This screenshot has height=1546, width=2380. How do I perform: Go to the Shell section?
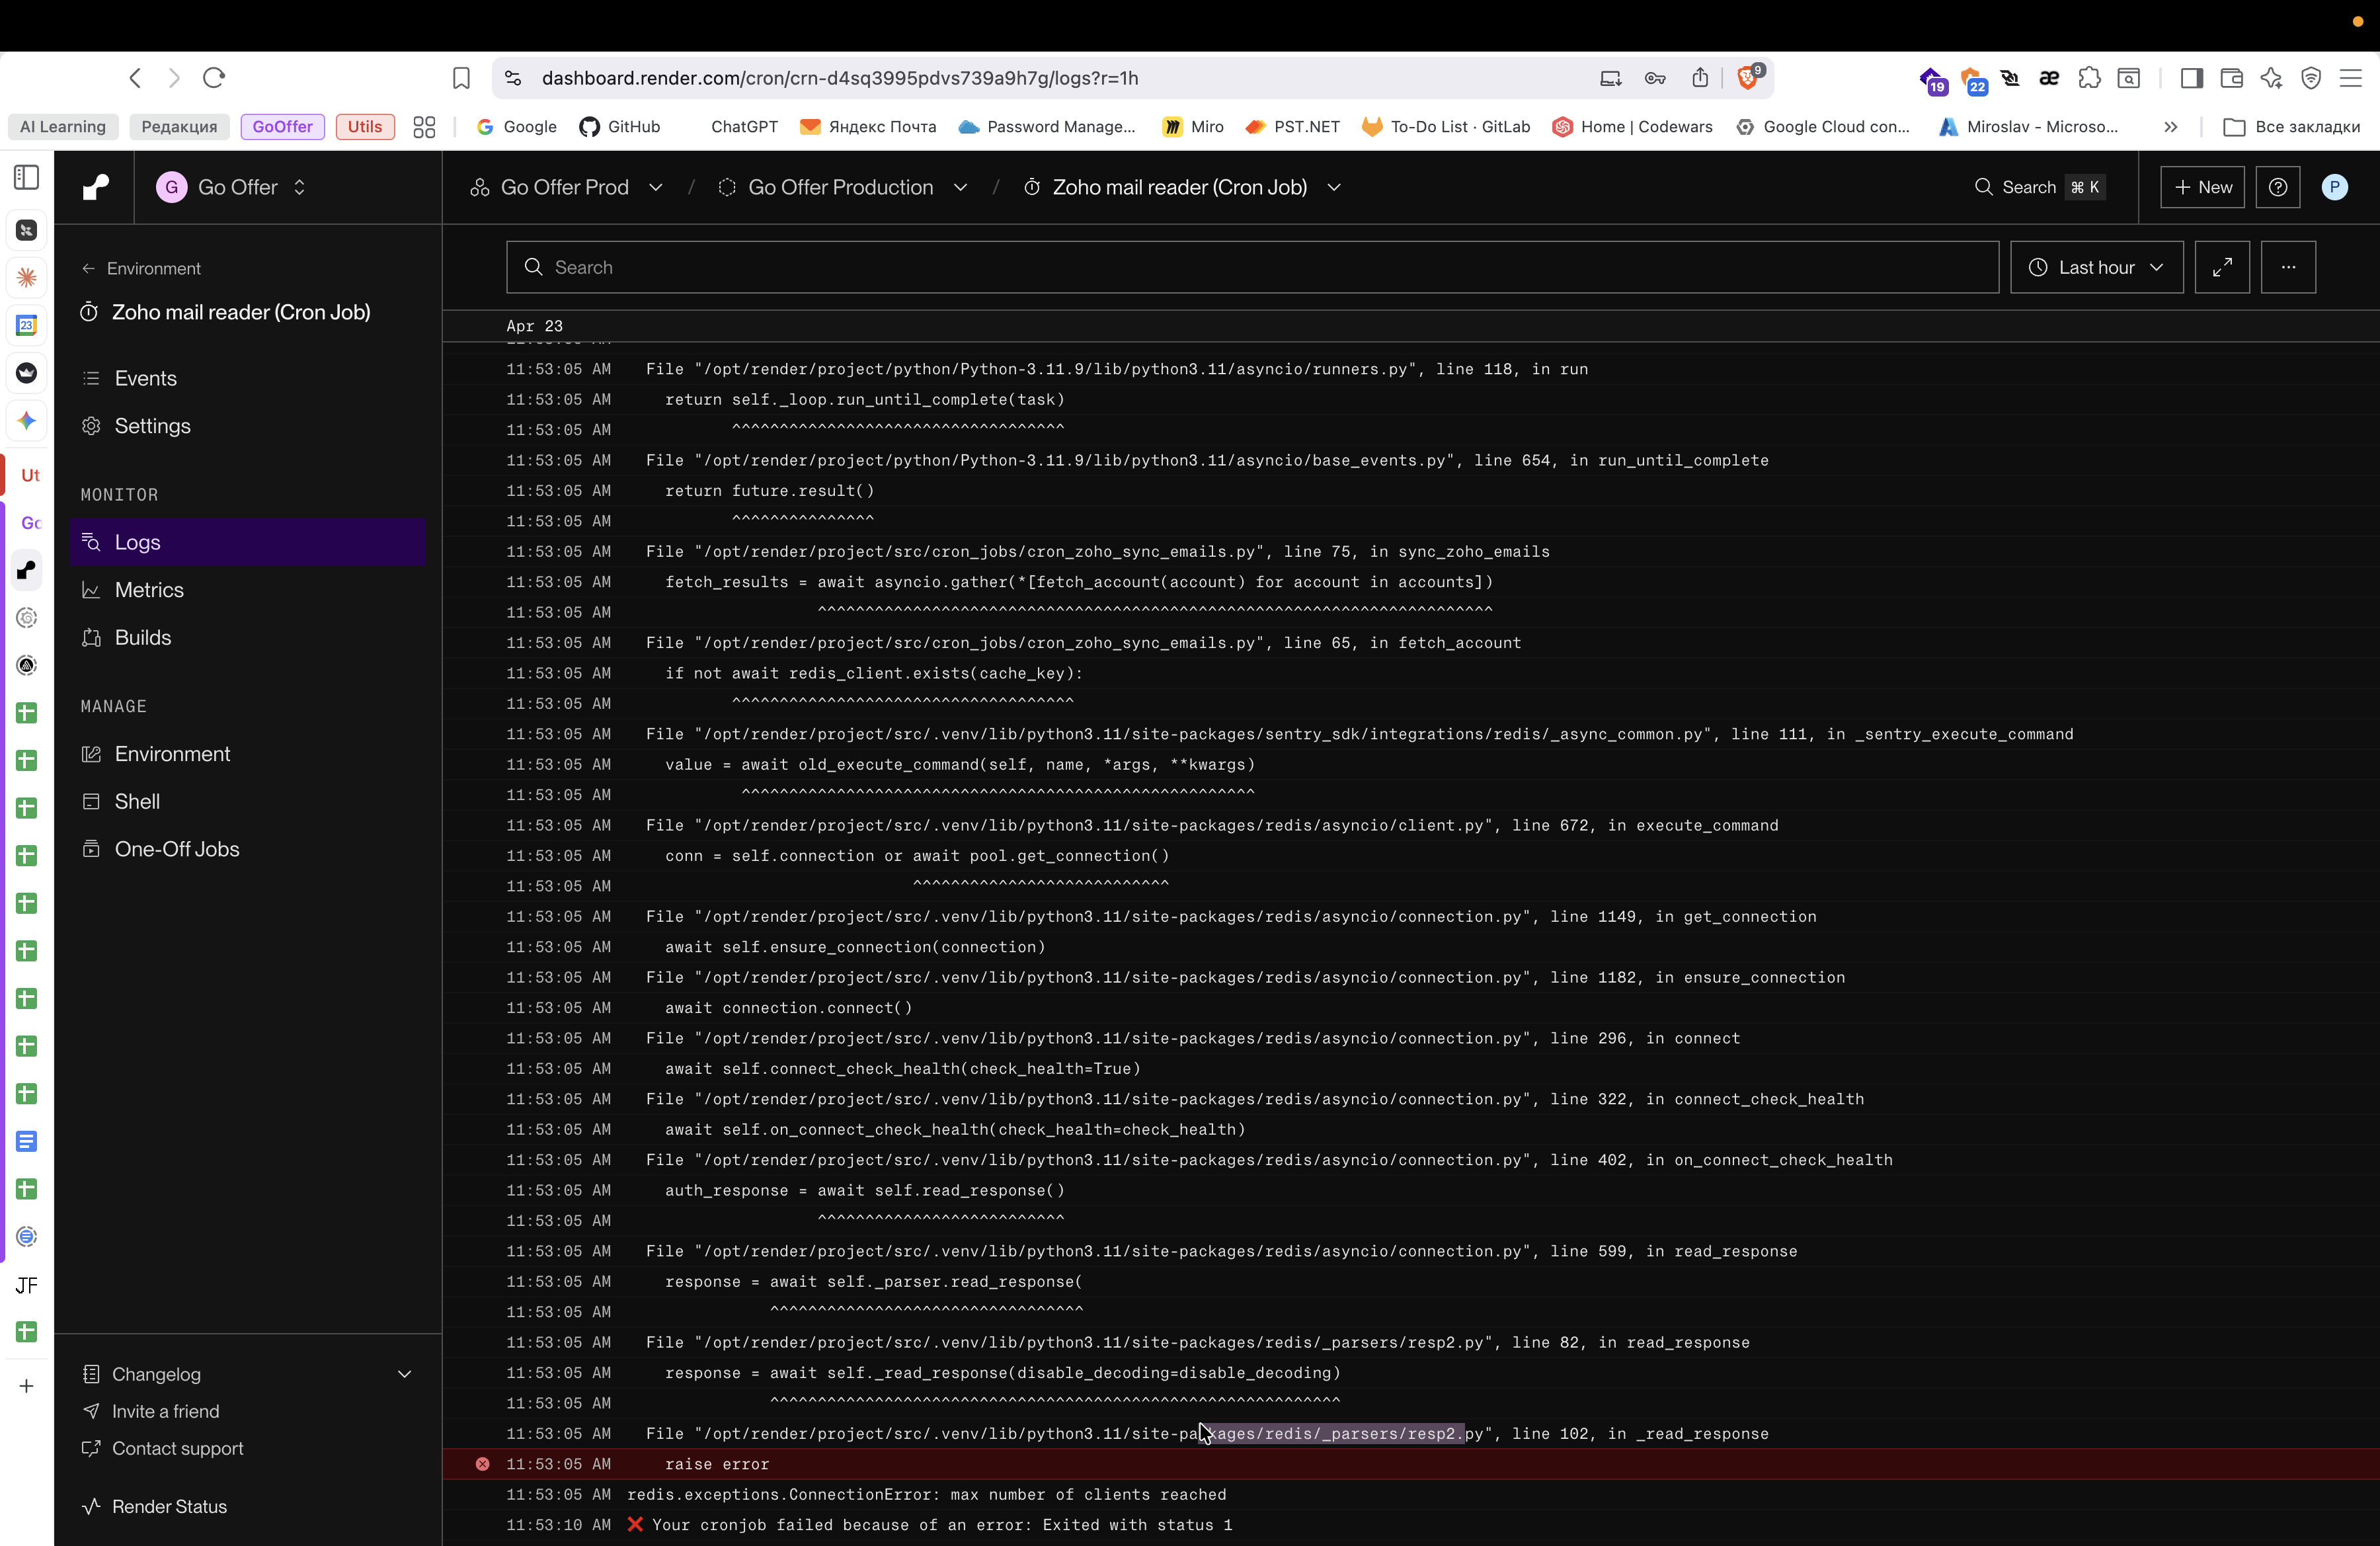coord(137,801)
